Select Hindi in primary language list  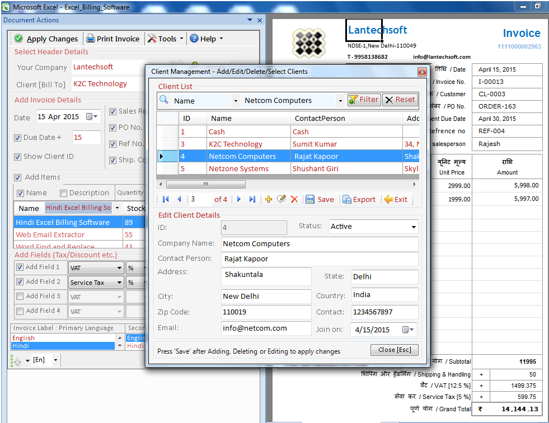pos(63,346)
